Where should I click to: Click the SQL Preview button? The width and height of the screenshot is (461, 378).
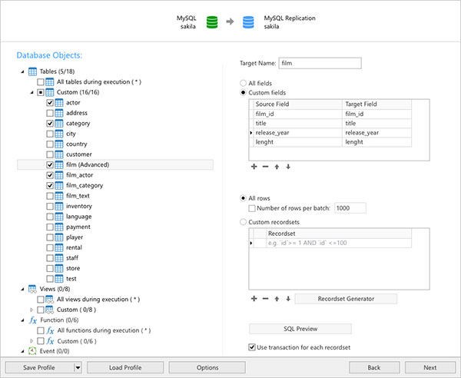(x=300, y=329)
